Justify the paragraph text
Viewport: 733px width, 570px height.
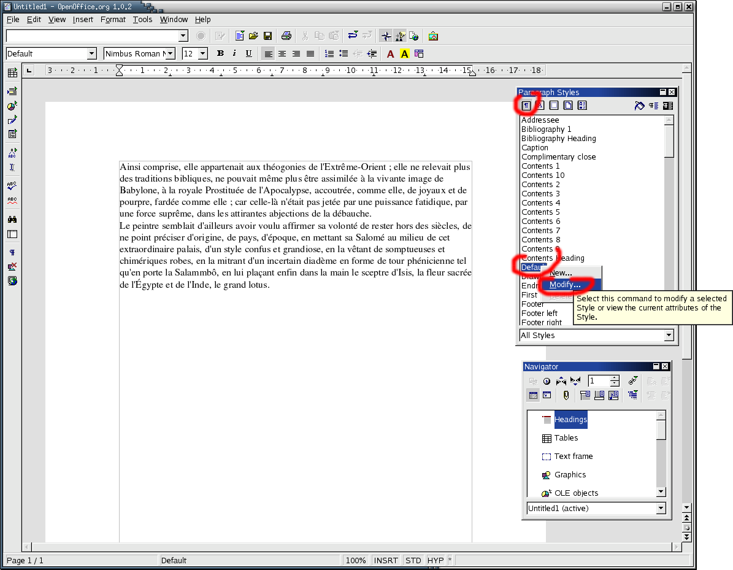(310, 54)
